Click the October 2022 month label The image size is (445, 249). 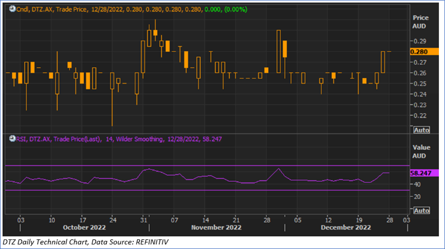coord(84,227)
